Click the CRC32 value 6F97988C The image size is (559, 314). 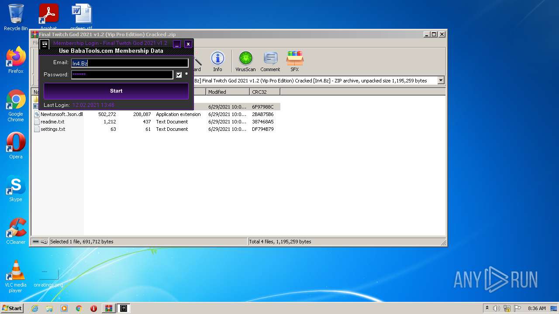pyautogui.click(x=263, y=107)
